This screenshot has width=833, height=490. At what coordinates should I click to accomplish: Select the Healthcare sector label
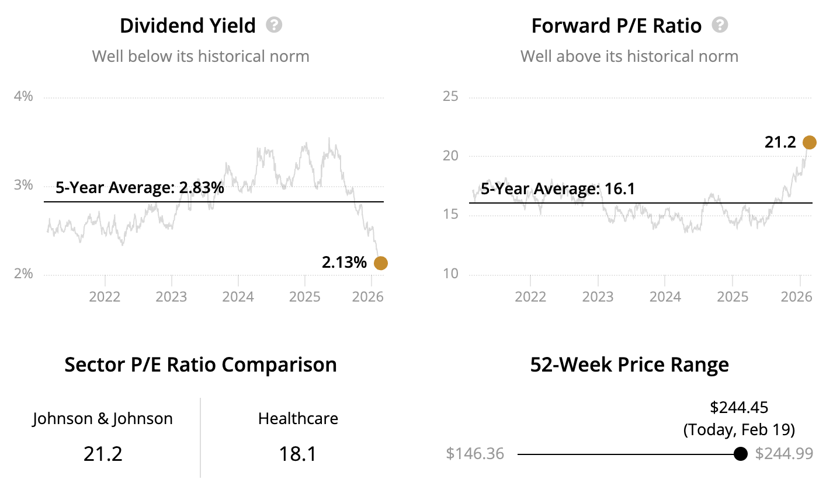[x=298, y=418]
